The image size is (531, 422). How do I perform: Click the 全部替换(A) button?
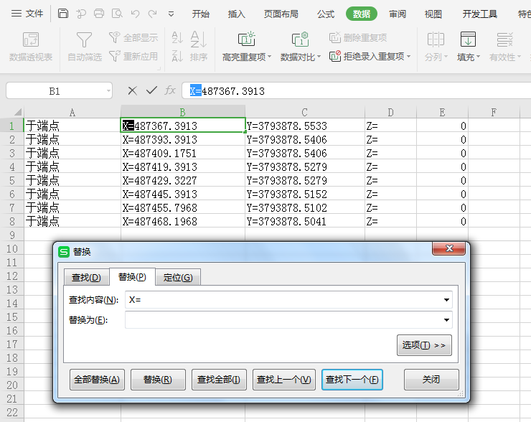coord(97,380)
